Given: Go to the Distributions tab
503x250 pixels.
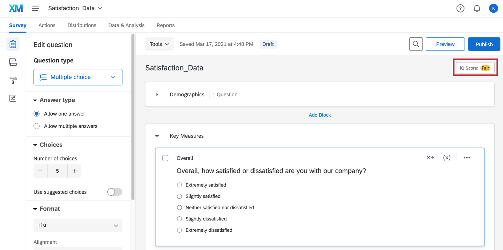Looking at the screenshot, I should coord(82,25).
